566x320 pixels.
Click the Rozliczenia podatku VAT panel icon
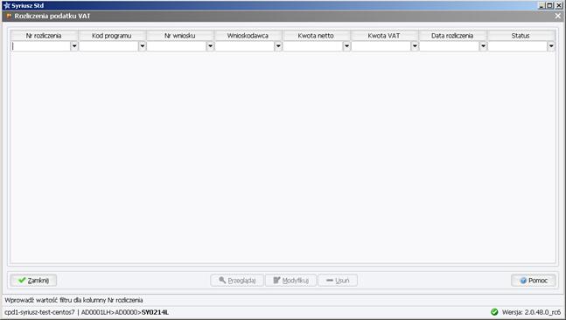tap(9, 16)
